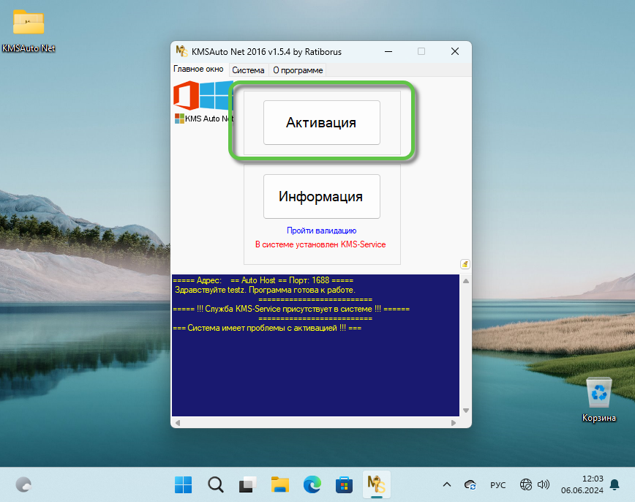Click the Активация button
Viewport: 635px width, 502px height.
click(x=322, y=122)
